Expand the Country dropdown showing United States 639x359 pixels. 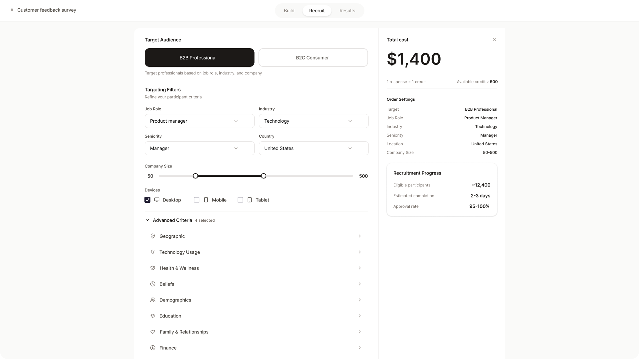point(313,148)
